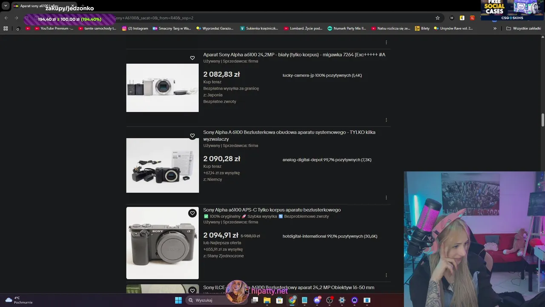Click the black a6100 with accessories thumbnail

(x=162, y=165)
